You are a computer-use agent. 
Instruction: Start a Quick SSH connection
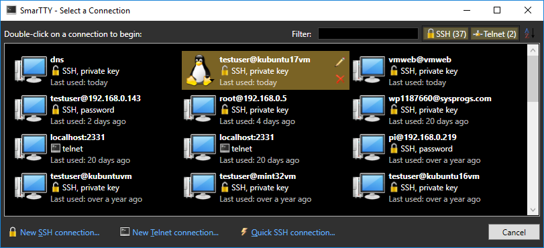[288, 233]
